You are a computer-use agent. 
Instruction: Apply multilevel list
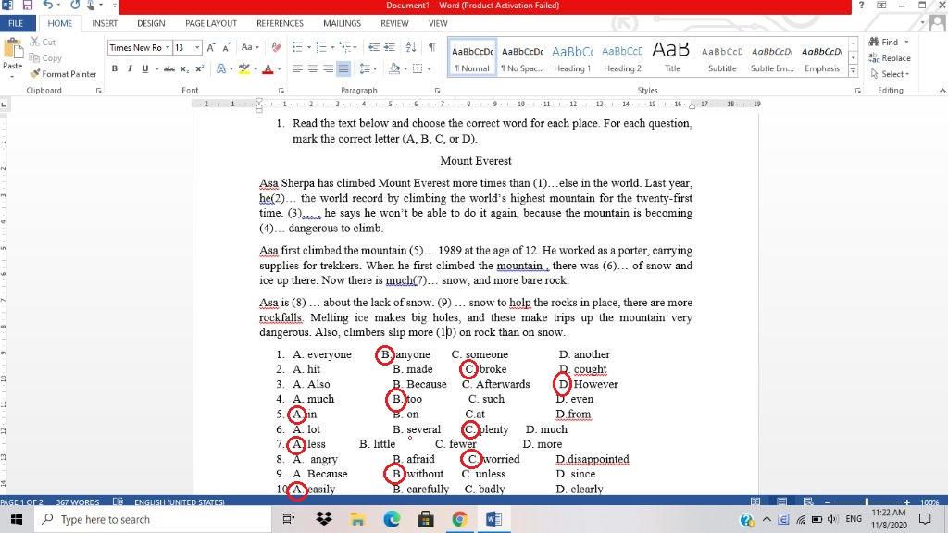click(344, 47)
